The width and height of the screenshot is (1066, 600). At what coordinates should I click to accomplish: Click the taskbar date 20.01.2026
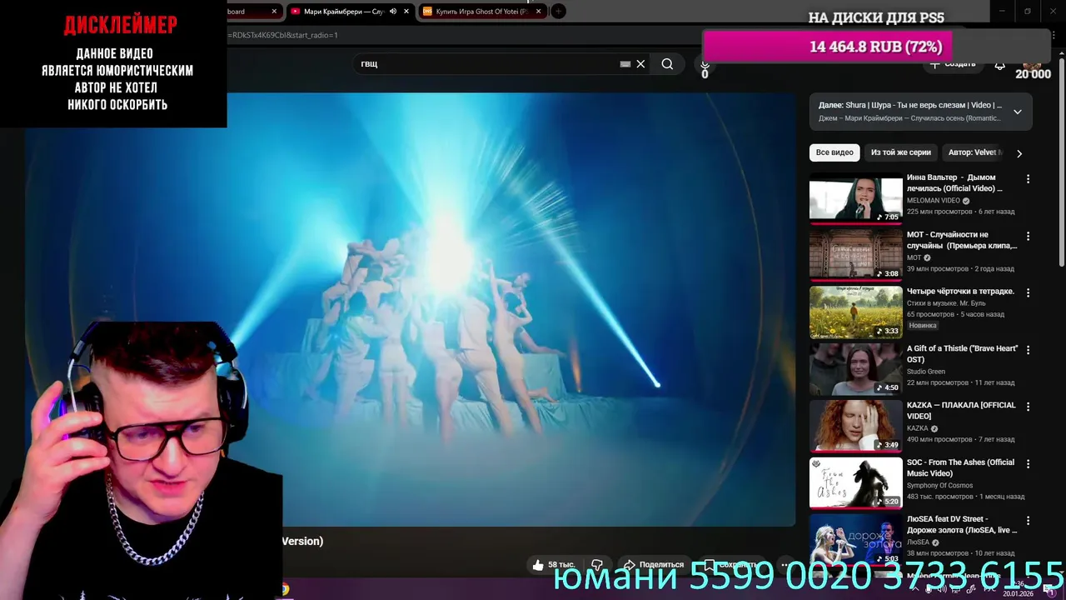tap(1018, 594)
